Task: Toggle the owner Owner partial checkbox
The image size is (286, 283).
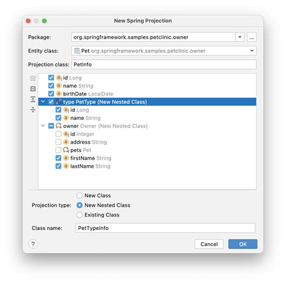Action: 51,126
